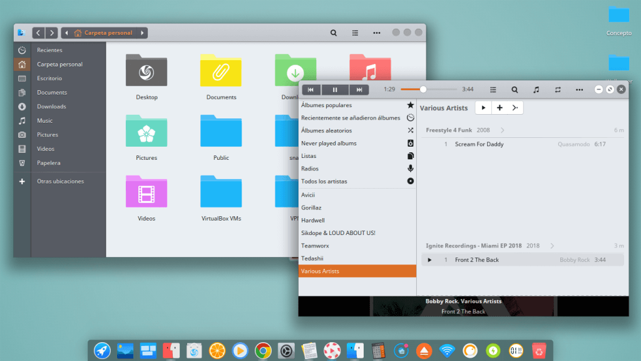Open Radios in the music player
The height and width of the screenshot is (361, 641).
click(357, 169)
